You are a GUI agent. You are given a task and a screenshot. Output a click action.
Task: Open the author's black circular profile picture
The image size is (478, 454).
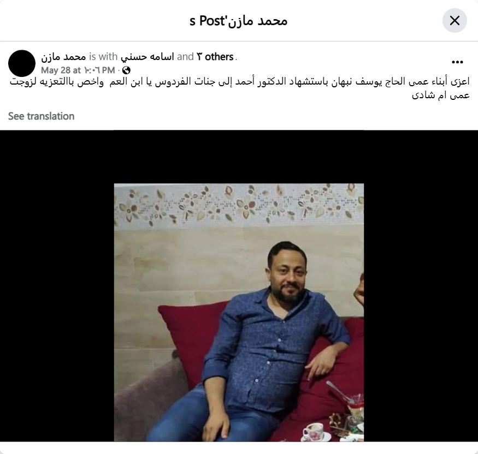click(22, 63)
